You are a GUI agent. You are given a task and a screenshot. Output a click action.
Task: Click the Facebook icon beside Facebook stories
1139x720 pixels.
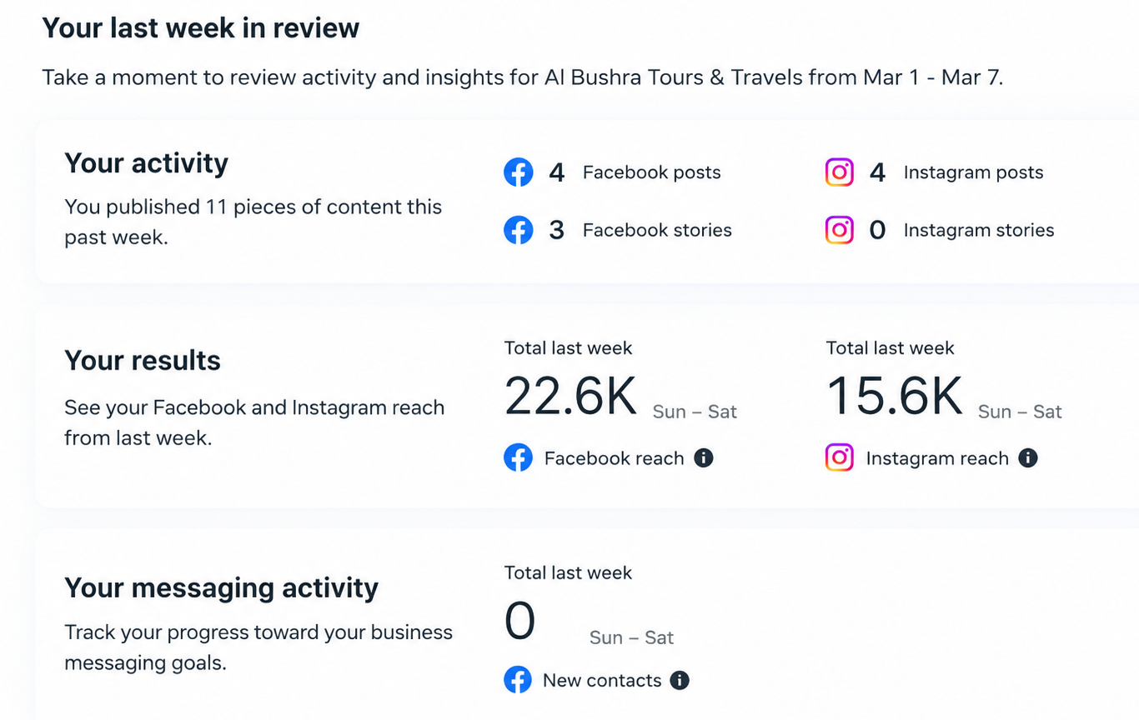coord(518,230)
